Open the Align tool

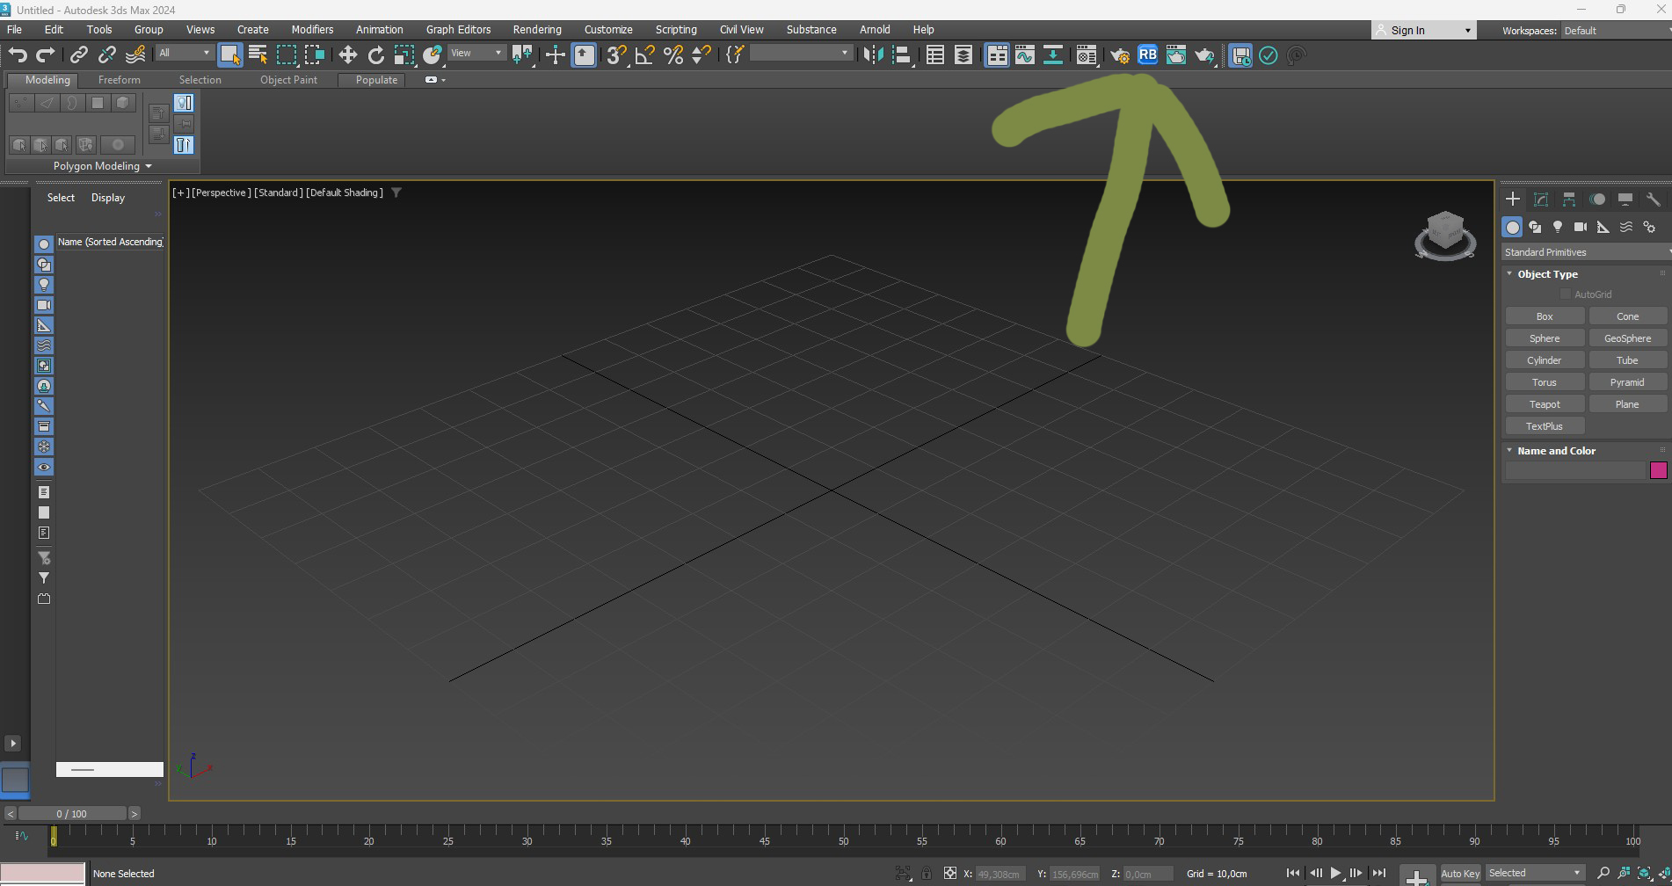coord(902,55)
